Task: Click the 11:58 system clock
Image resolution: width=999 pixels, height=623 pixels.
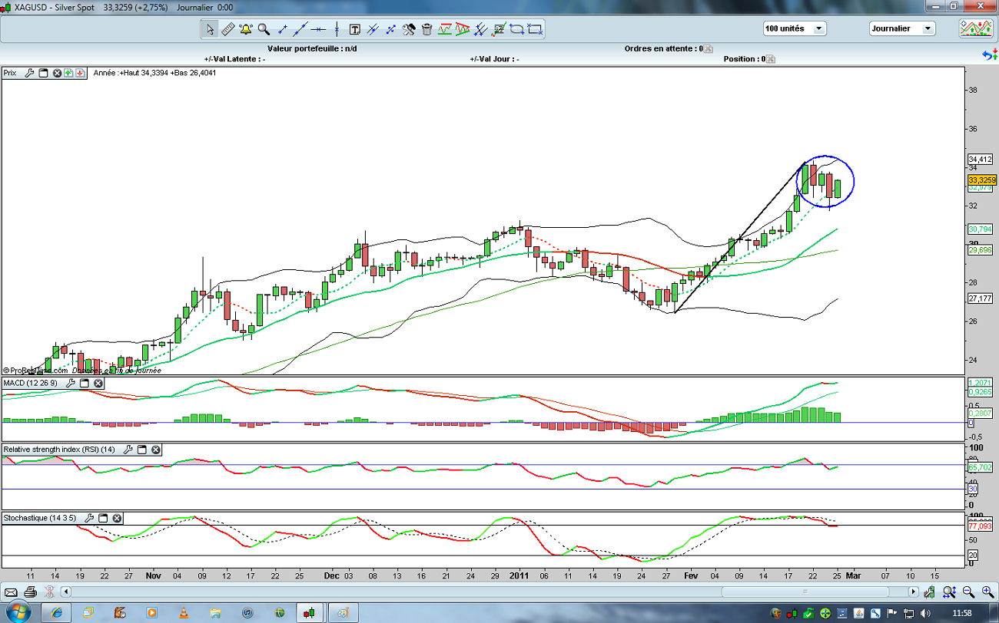Action: [963, 612]
